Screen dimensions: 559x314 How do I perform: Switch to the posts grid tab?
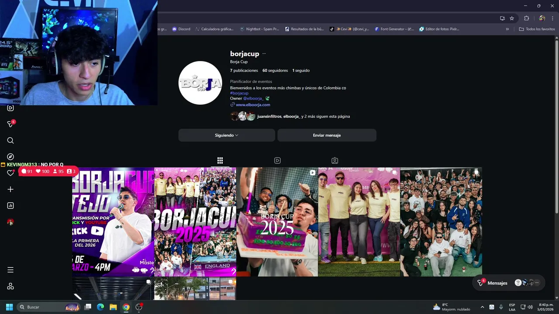point(220,160)
